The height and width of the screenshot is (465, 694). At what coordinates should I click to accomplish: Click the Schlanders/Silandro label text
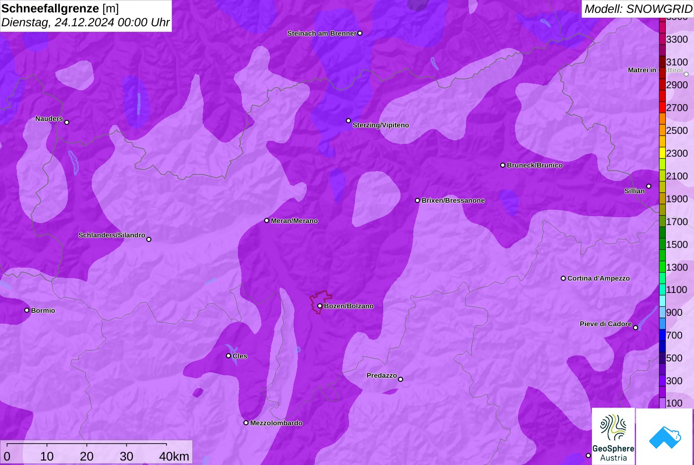coord(112,235)
